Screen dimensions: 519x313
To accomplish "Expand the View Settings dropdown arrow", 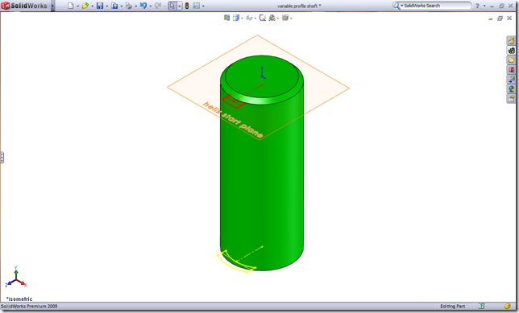I will tap(291, 19).
